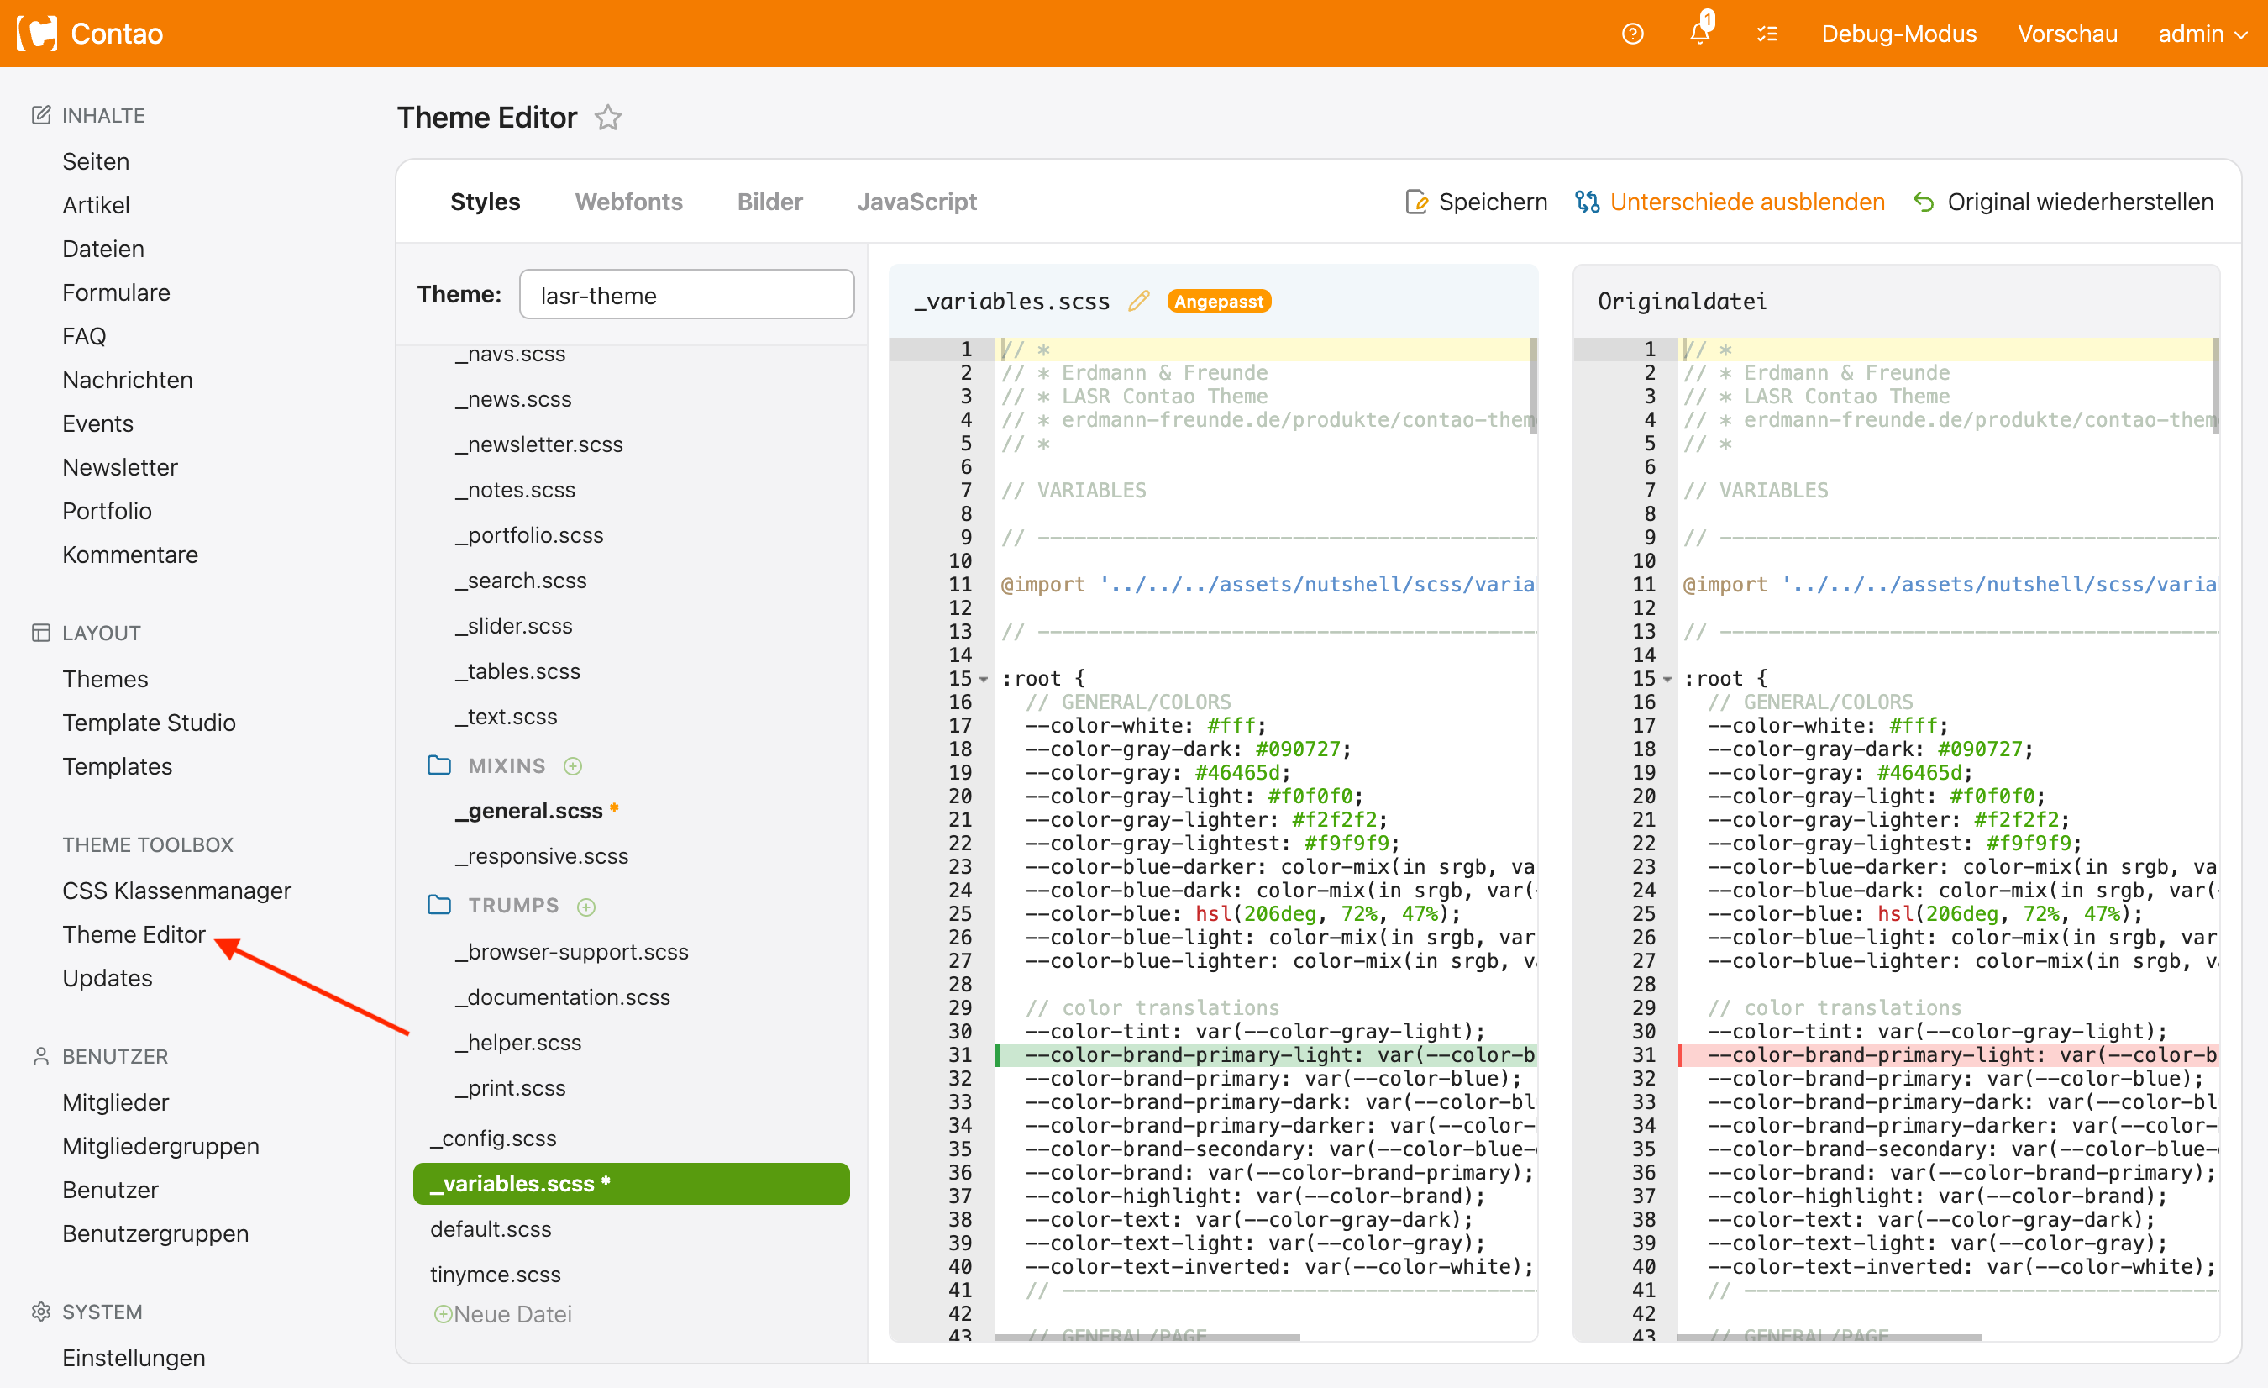The height and width of the screenshot is (1388, 2268).
Task: Click the Contao logo icon
Action: (37, 33)
